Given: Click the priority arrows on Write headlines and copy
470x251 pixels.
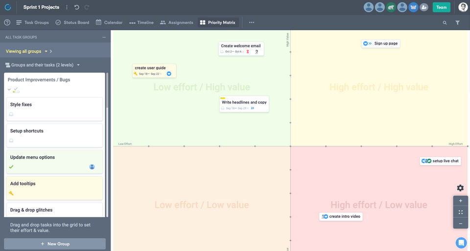Looking at the screenshot, I should coord(253,108).
